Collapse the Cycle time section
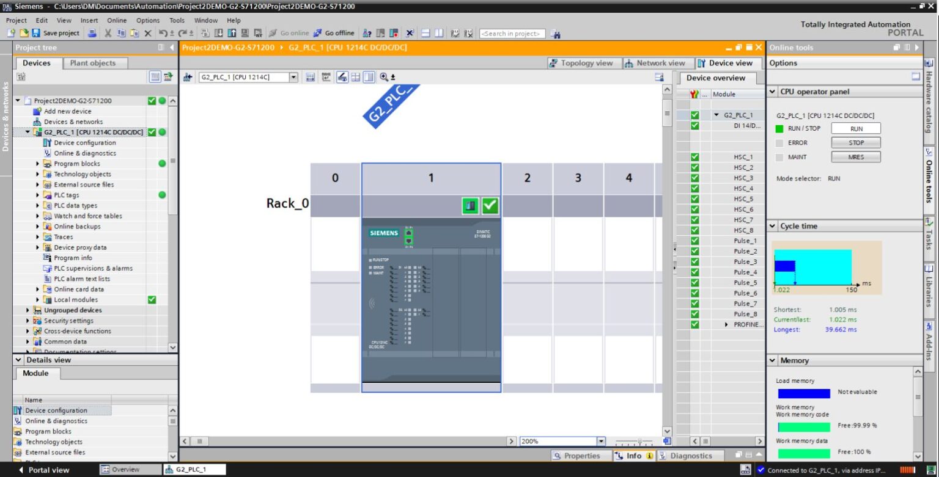This screenshot has height=477, width=939. (x=773, y=226)
